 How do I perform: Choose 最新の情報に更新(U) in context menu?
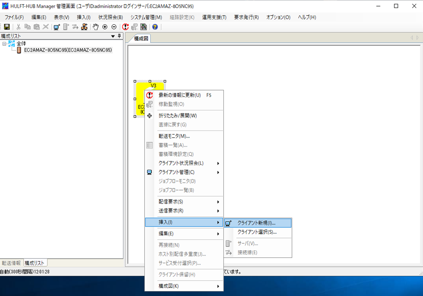pos(184,95)
